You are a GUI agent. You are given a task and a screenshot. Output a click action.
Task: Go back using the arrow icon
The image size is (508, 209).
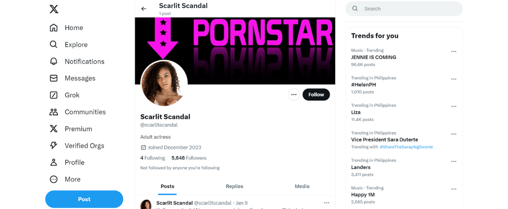pyautogui.click(x=144, y=8)
